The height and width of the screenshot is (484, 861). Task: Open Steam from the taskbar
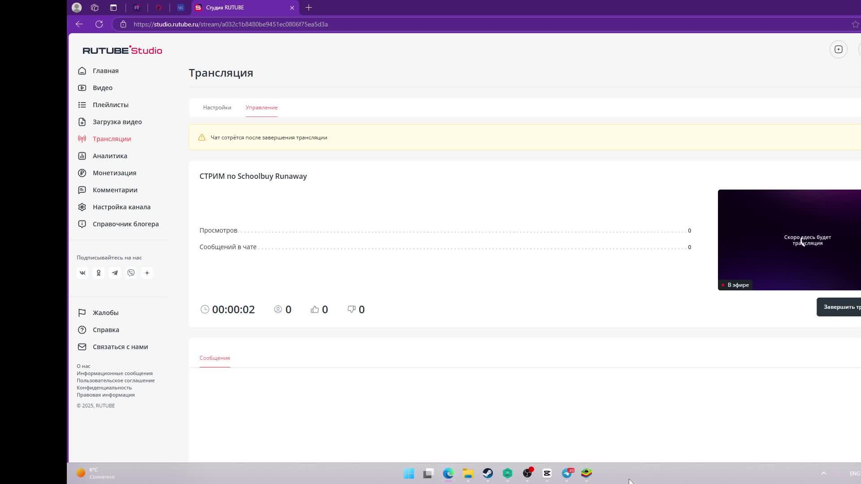point(487,473)
